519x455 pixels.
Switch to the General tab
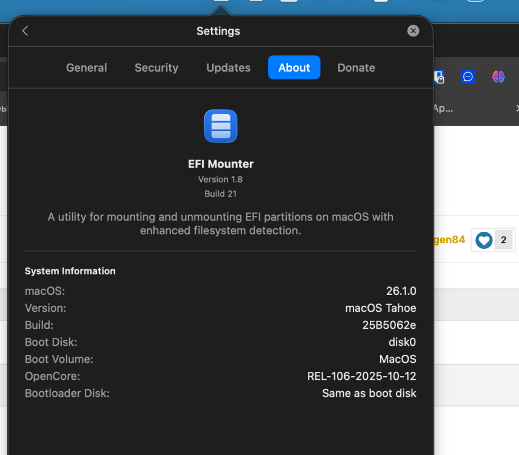86,67
